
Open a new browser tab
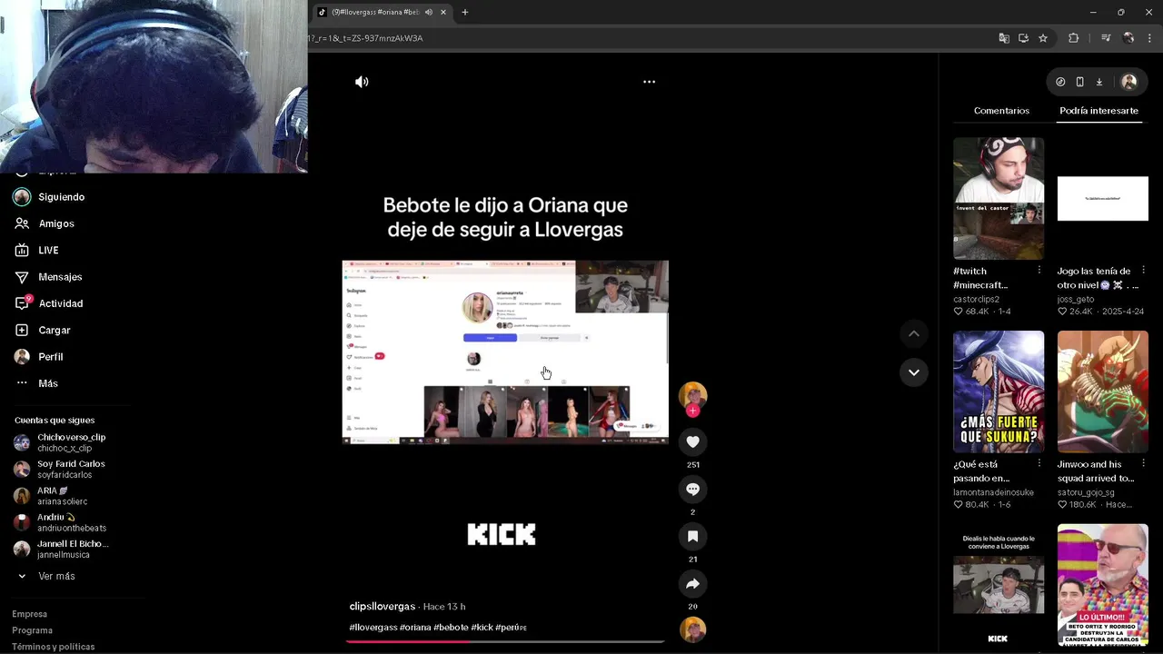coord(464,12)
